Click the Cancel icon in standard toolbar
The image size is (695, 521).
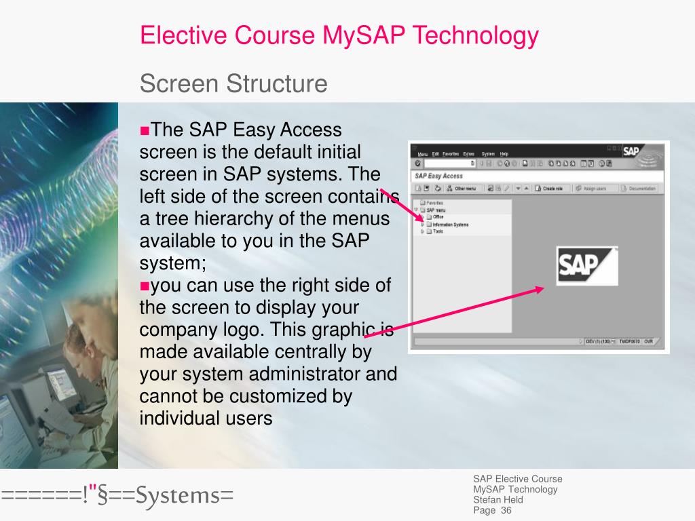pos(514,163)
